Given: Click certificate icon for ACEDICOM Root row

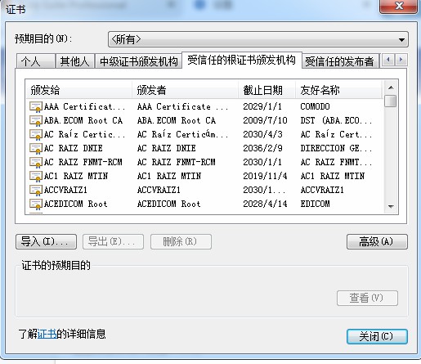Looking at the screenshot, I should 36,204.
